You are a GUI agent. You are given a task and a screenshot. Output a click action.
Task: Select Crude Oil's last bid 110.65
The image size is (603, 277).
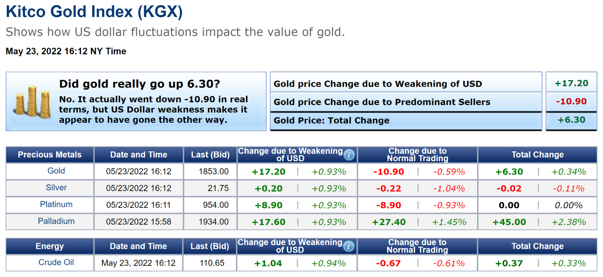212,263
